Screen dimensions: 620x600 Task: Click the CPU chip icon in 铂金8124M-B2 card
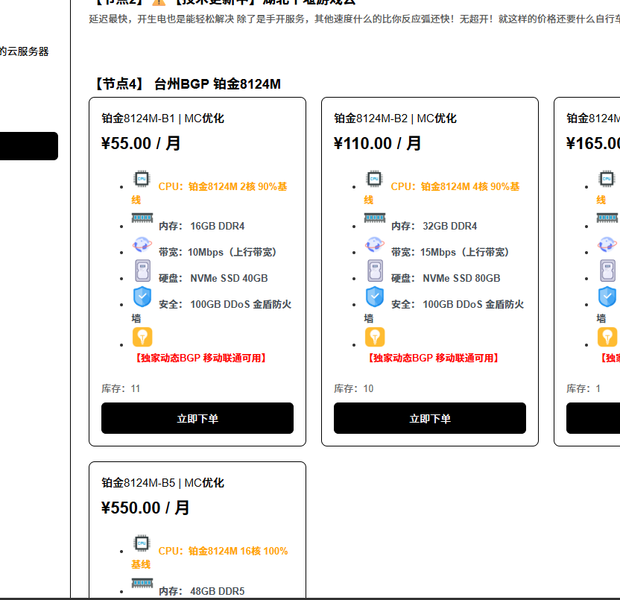click(374, 179)
